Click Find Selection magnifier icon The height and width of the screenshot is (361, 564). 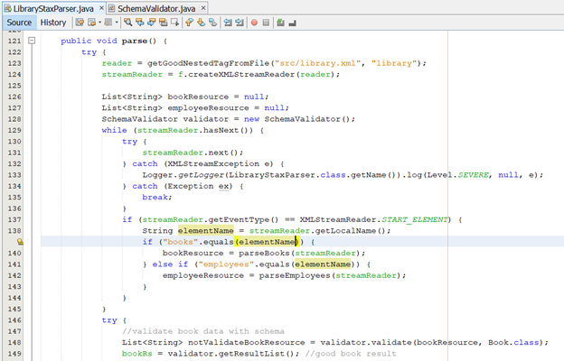tap(127, 23)
